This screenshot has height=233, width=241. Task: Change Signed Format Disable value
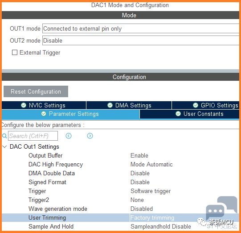point(140,182)
